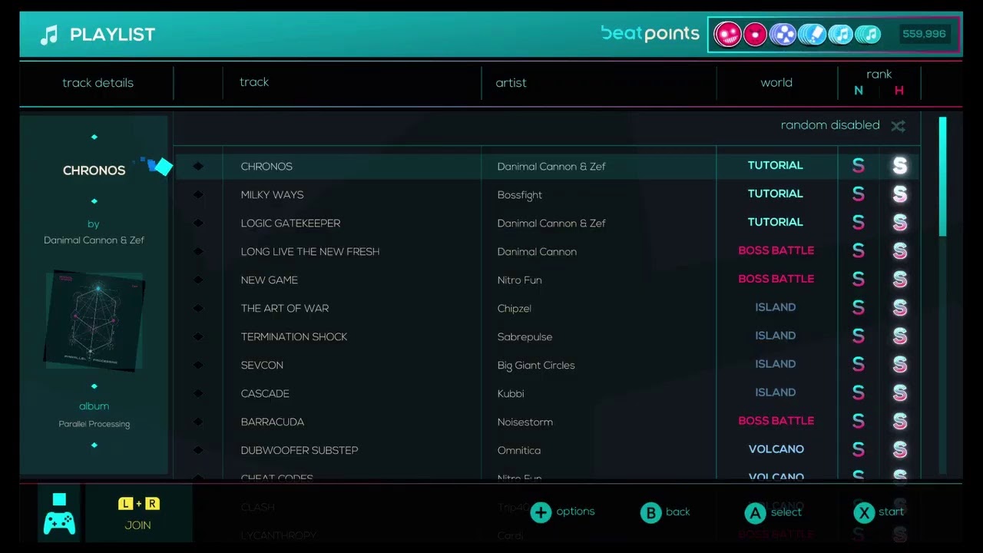Click the Noisestorm artist cell
The image size is (983, 553).
click(x=525, y=422)
